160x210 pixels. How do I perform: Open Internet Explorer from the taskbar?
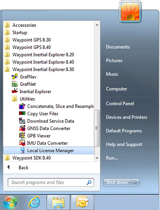coord(34,202)
